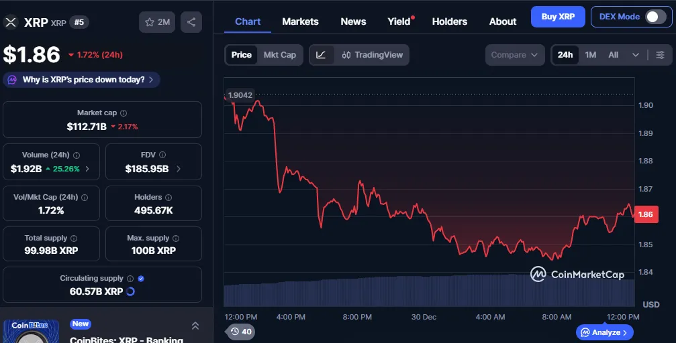This screenshot has height=343, width=676.
Task: Open the CoinBites thumbnail image
Action: coord(31,331)
